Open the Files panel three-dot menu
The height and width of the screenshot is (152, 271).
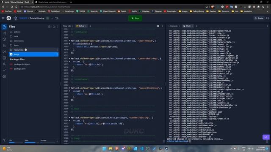[x=57, y=27]
